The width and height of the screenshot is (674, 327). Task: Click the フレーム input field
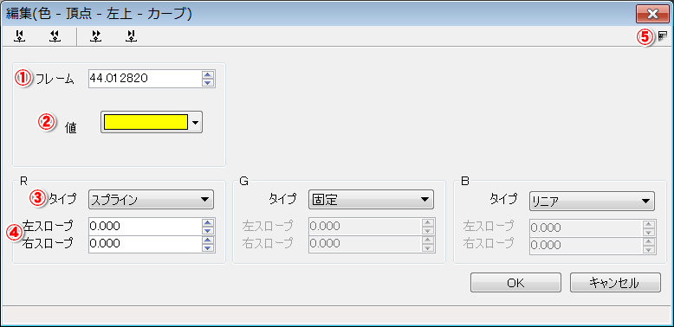pyautogui.click(x=145, y=79)
